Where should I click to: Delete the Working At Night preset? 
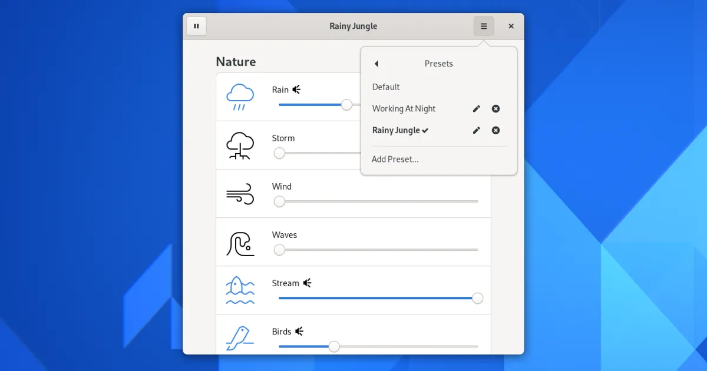(x=496, y=109)
